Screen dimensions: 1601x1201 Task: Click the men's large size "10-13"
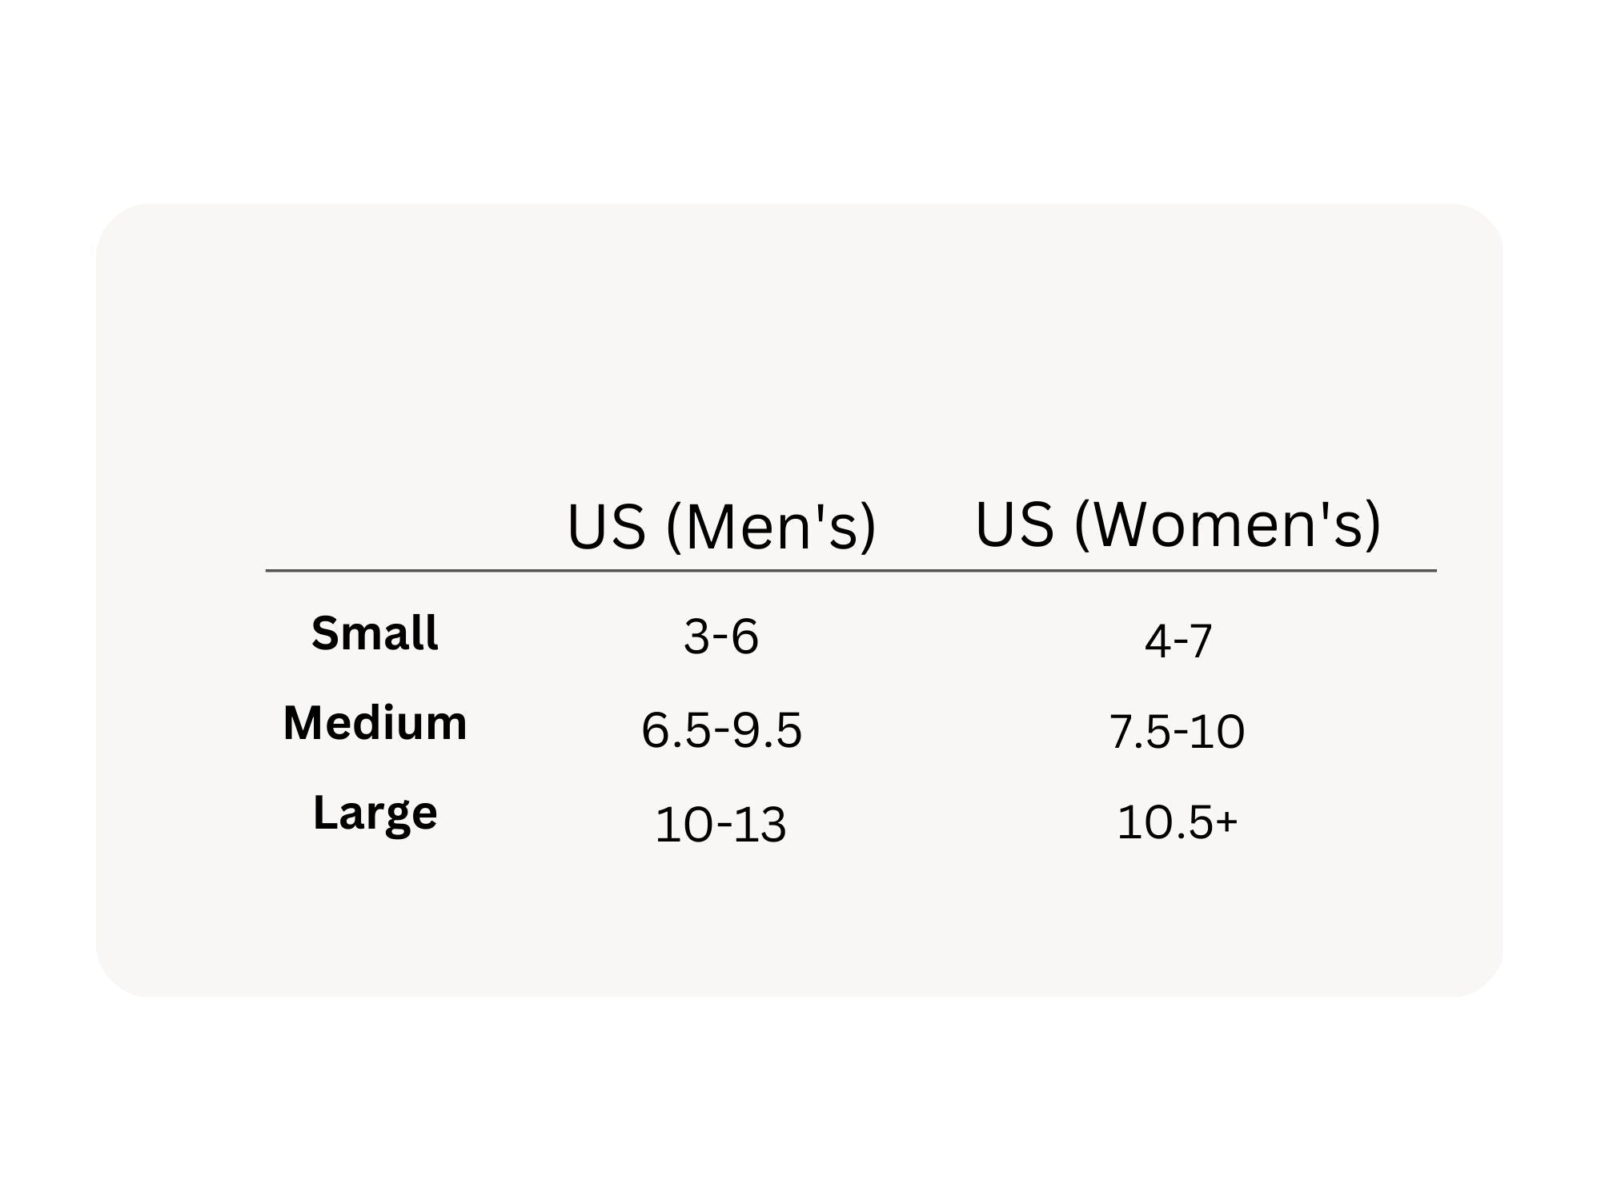[x=721, y=825]
